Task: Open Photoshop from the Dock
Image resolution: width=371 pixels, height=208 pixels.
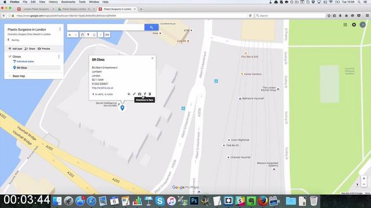Action: 194,201
